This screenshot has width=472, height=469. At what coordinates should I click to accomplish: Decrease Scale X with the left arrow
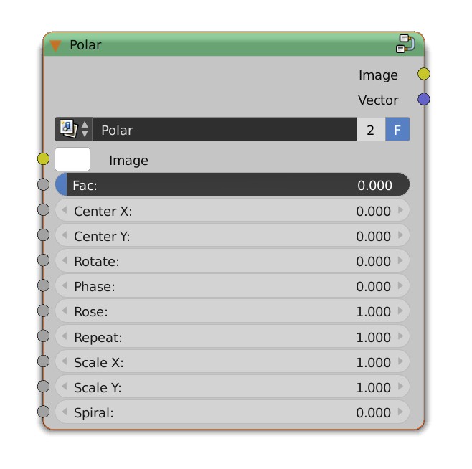click(x=64, y=362)
